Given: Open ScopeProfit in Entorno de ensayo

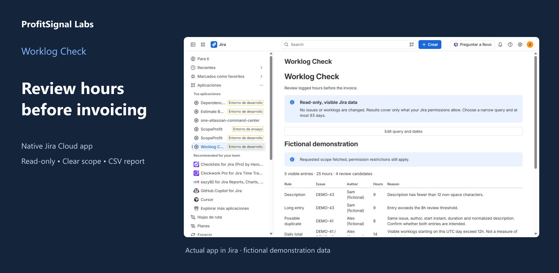Looking at the screenshot, I should pos(228,129).
